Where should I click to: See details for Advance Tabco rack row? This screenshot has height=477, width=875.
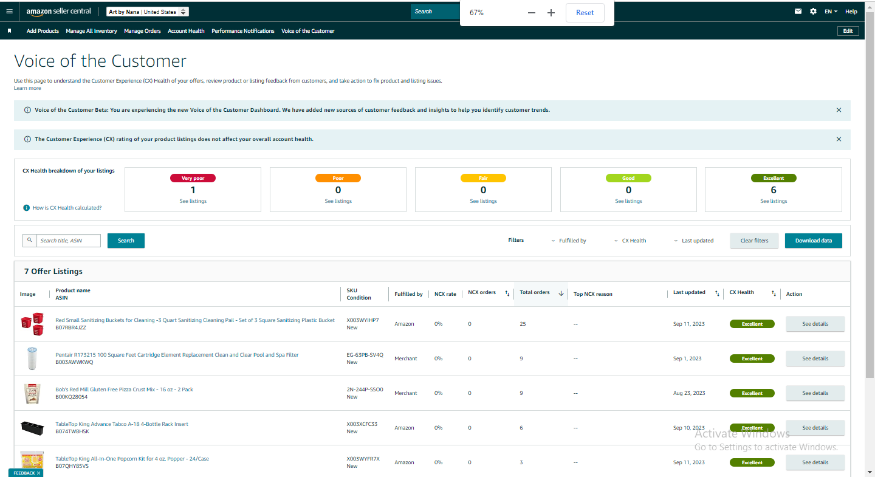pos(815,428)
